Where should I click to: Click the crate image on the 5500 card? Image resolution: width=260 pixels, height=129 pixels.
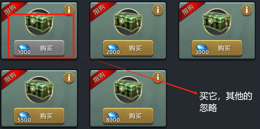pyautogui.click(x=39, y=90)
